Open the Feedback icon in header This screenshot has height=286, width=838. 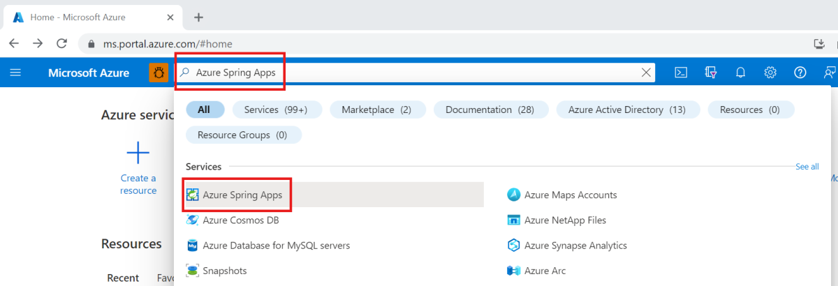coord(830,73)
